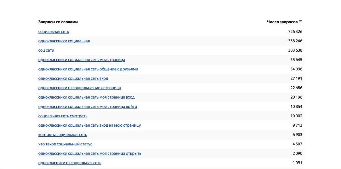Open the 'одноклассники социальная' query link
Viewport: 341px width, 169px height.
64,41
